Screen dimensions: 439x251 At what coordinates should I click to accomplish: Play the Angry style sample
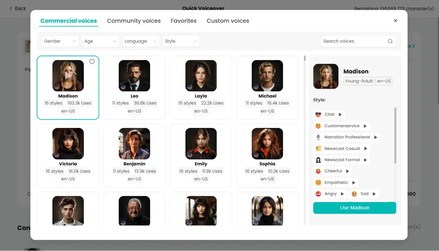[x=342, y=194]
